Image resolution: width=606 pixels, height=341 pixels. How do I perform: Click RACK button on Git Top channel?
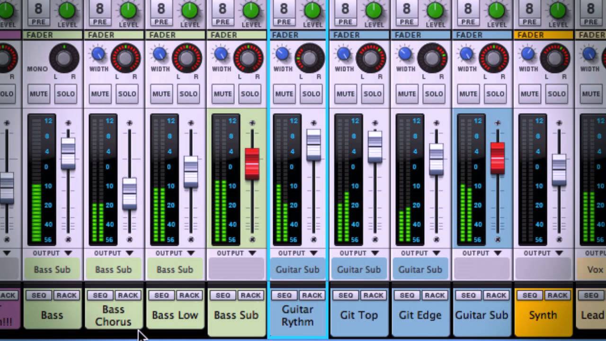point(373,296)
